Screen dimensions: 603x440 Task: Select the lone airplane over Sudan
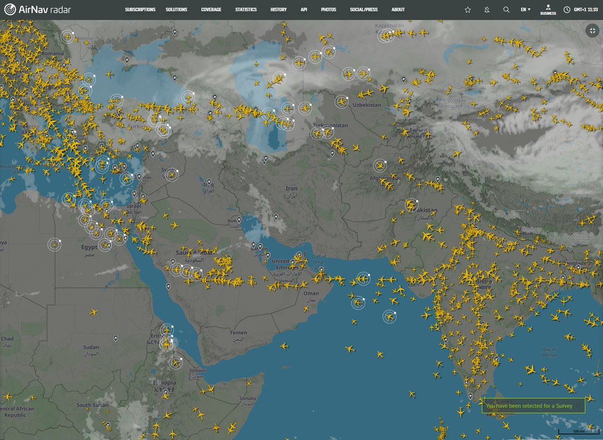(x=93, y=312)
